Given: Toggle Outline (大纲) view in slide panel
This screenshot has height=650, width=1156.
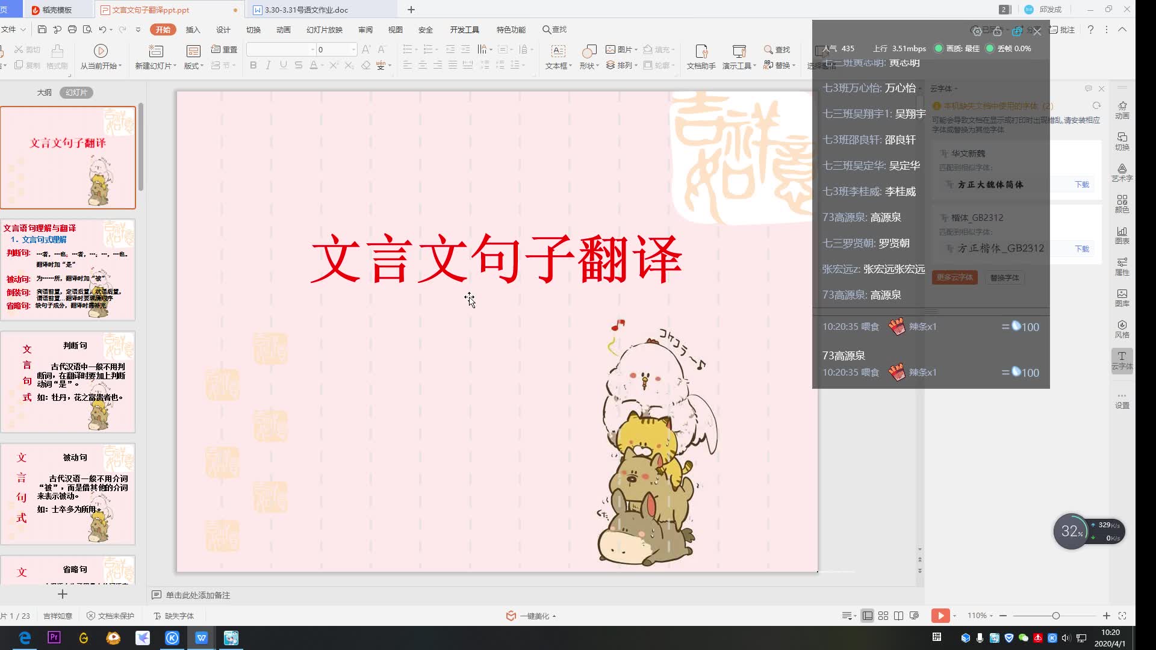Looking at the screenshot, I should click(x=44, y=92).
